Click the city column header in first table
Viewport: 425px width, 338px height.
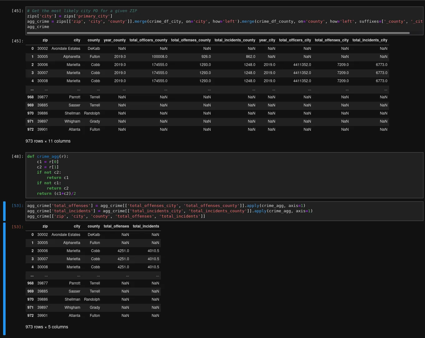[77, 40]
